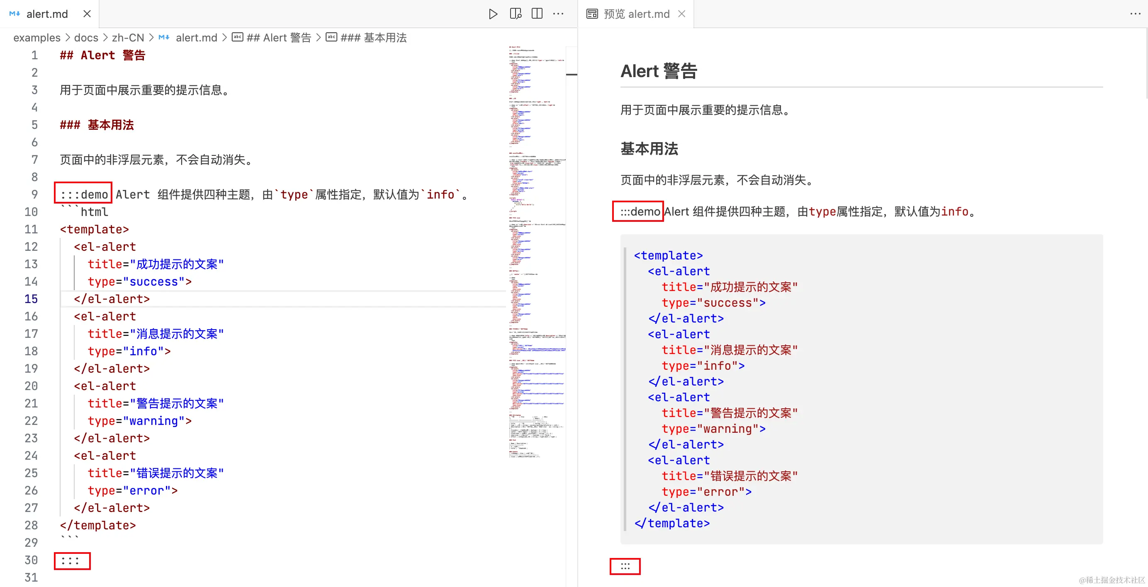
Task: Open editor's more actions ellipsis menu
Action: tap(558, 14)
